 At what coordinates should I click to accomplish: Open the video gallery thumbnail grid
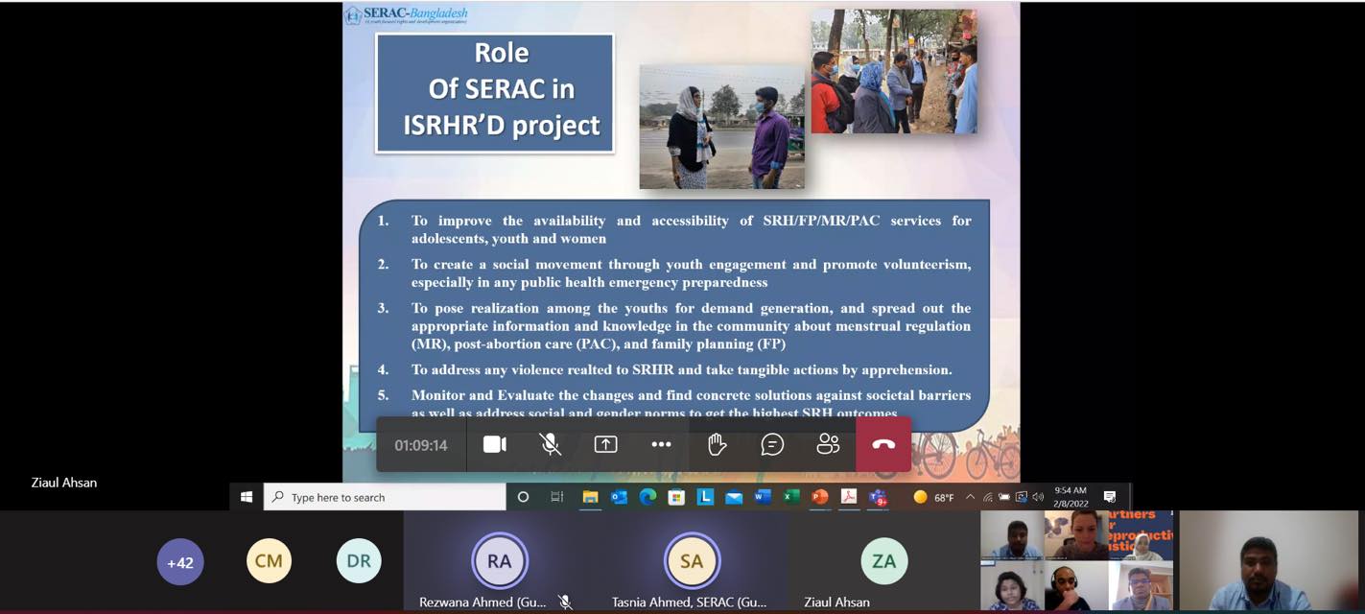pyautogui.click(x=1076, y=561)
